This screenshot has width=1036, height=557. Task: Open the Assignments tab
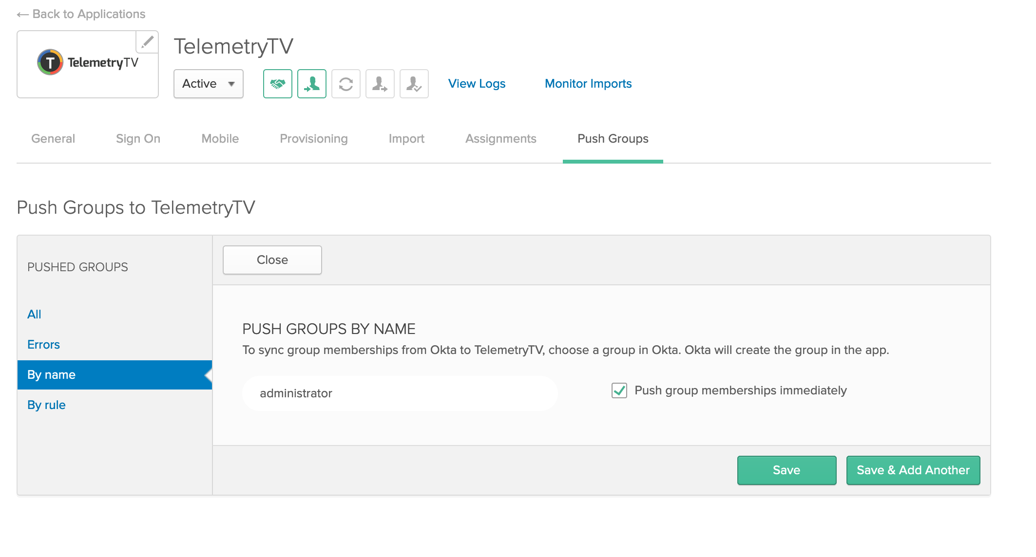tap(500, 139)
